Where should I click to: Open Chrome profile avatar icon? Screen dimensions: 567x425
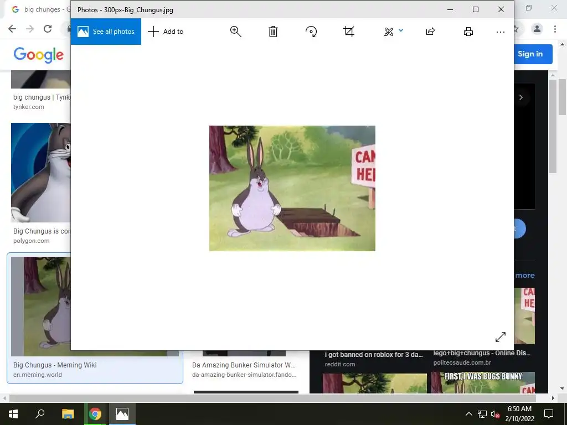[537, 29]
